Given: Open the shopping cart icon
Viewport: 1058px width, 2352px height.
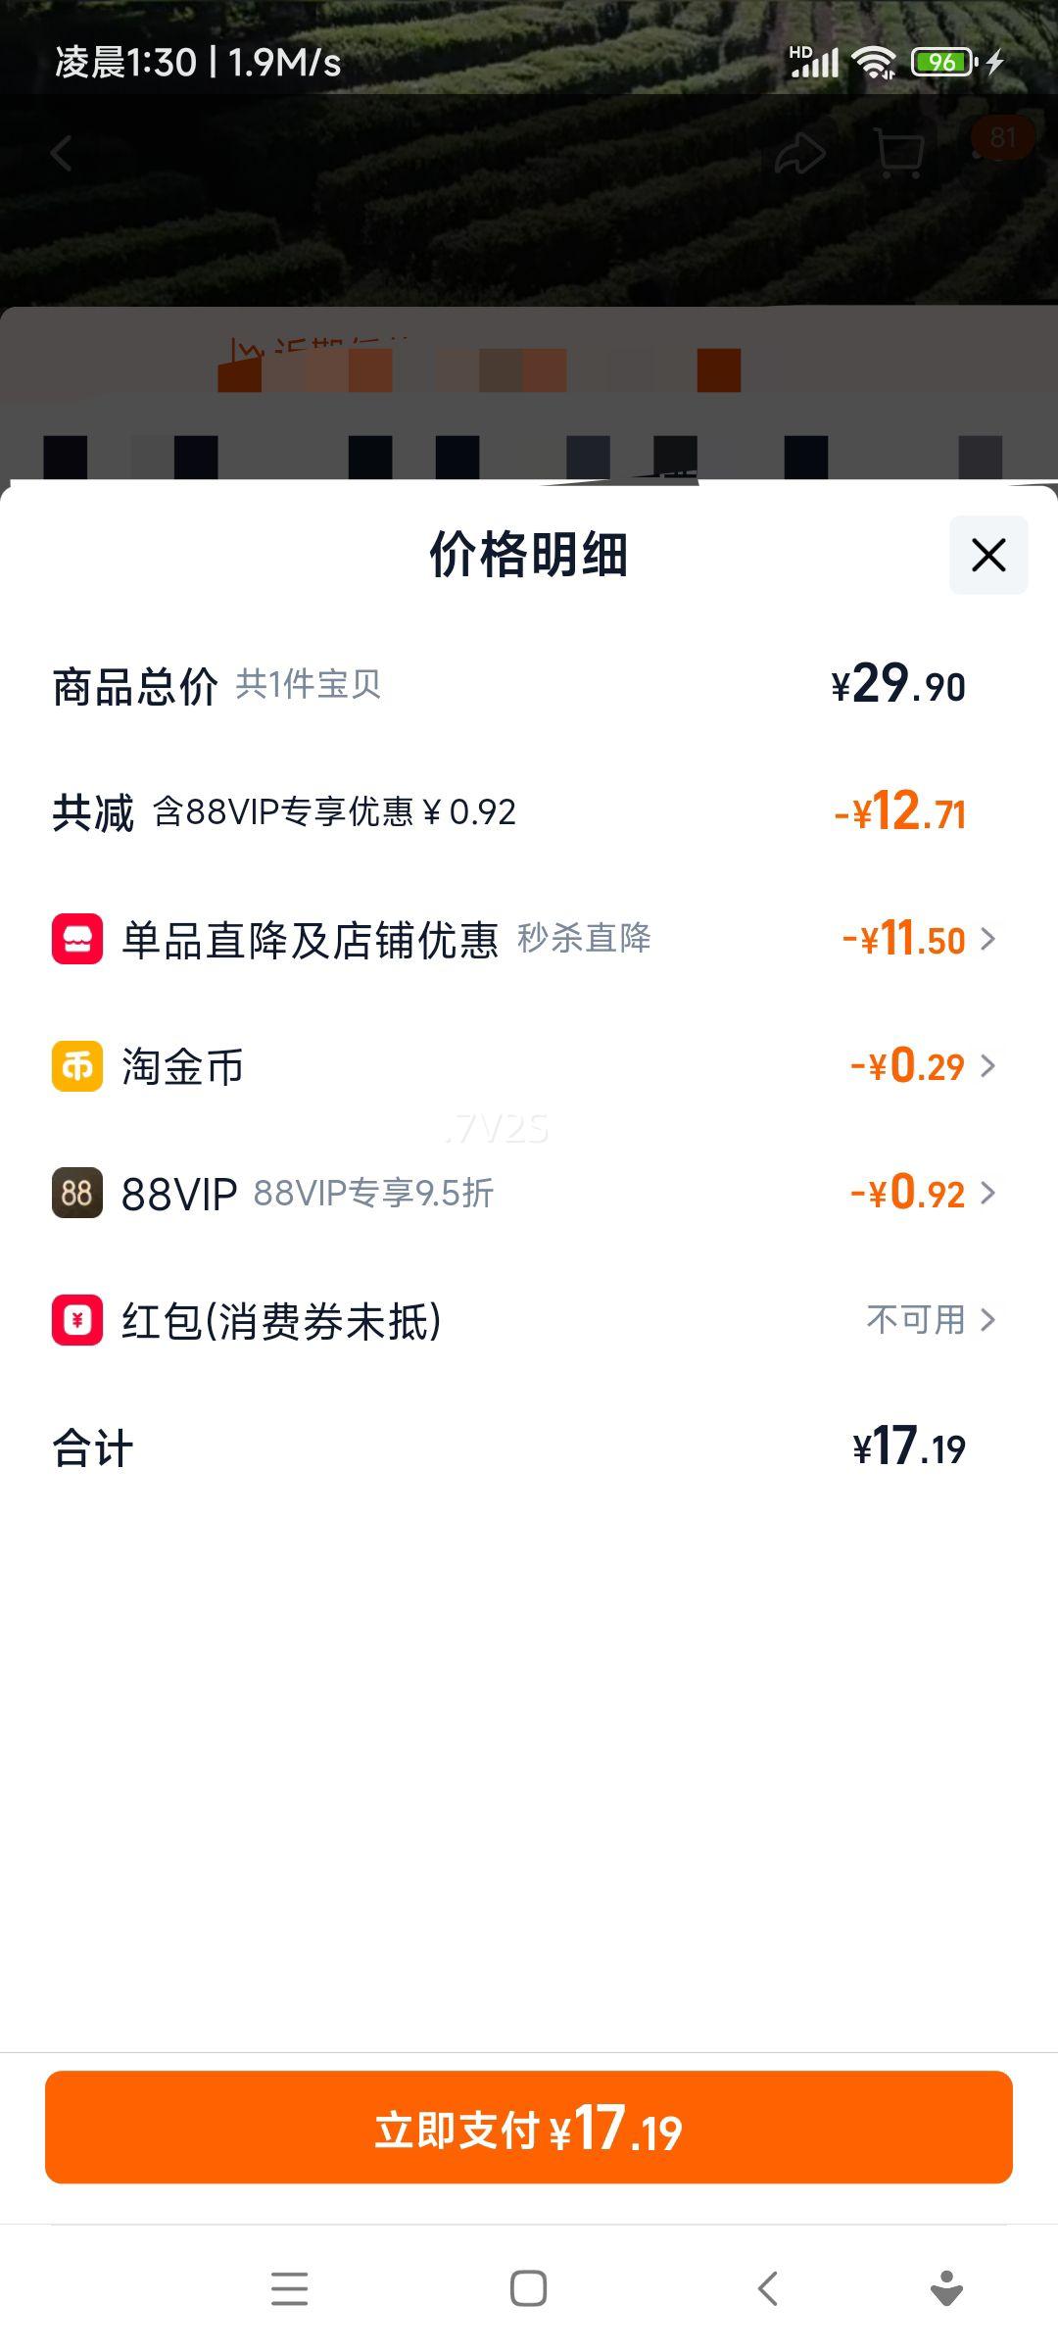Looking at the screenshot, I should [x=898, y=154].
